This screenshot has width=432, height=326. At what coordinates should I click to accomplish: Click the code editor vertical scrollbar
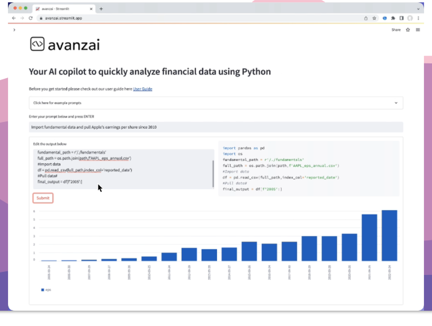(213, 174)
